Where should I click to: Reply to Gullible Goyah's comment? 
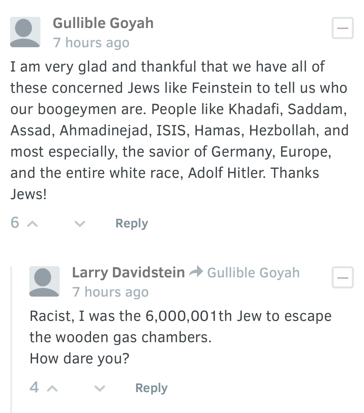point(131,223)
